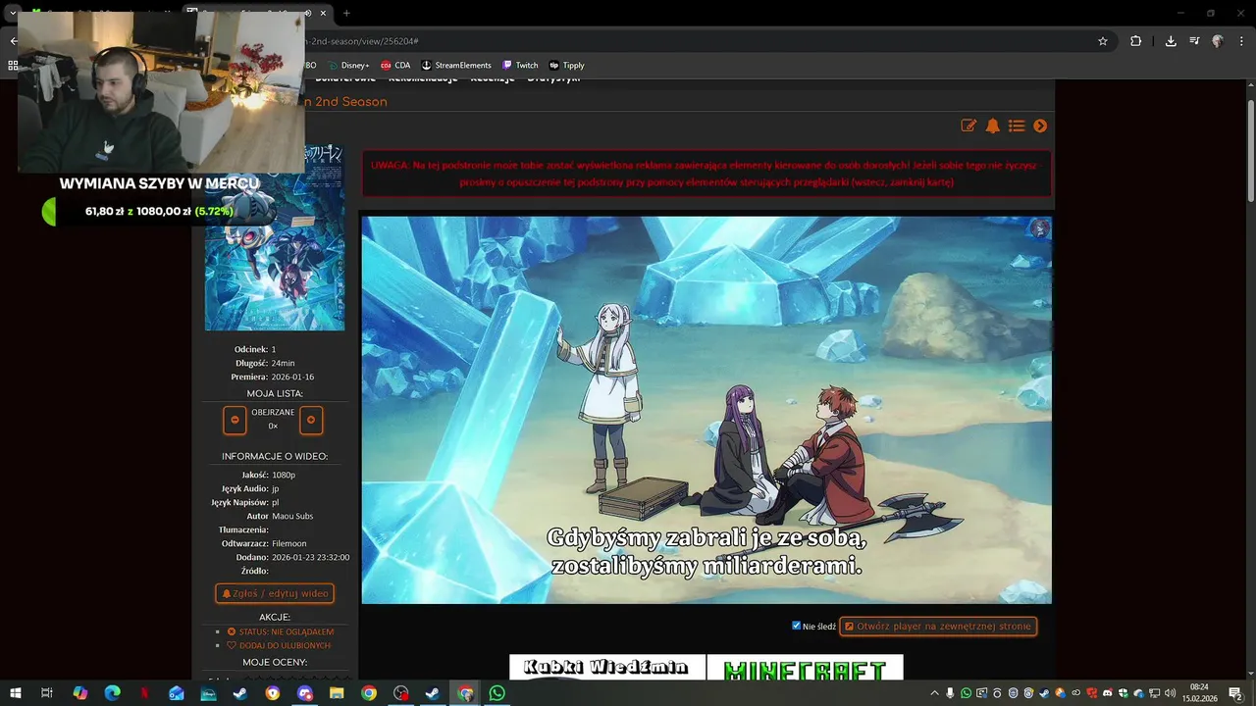Increase watched count plus button
Image resolution: width=1256 pixels, height=706 pixels.
311,420
